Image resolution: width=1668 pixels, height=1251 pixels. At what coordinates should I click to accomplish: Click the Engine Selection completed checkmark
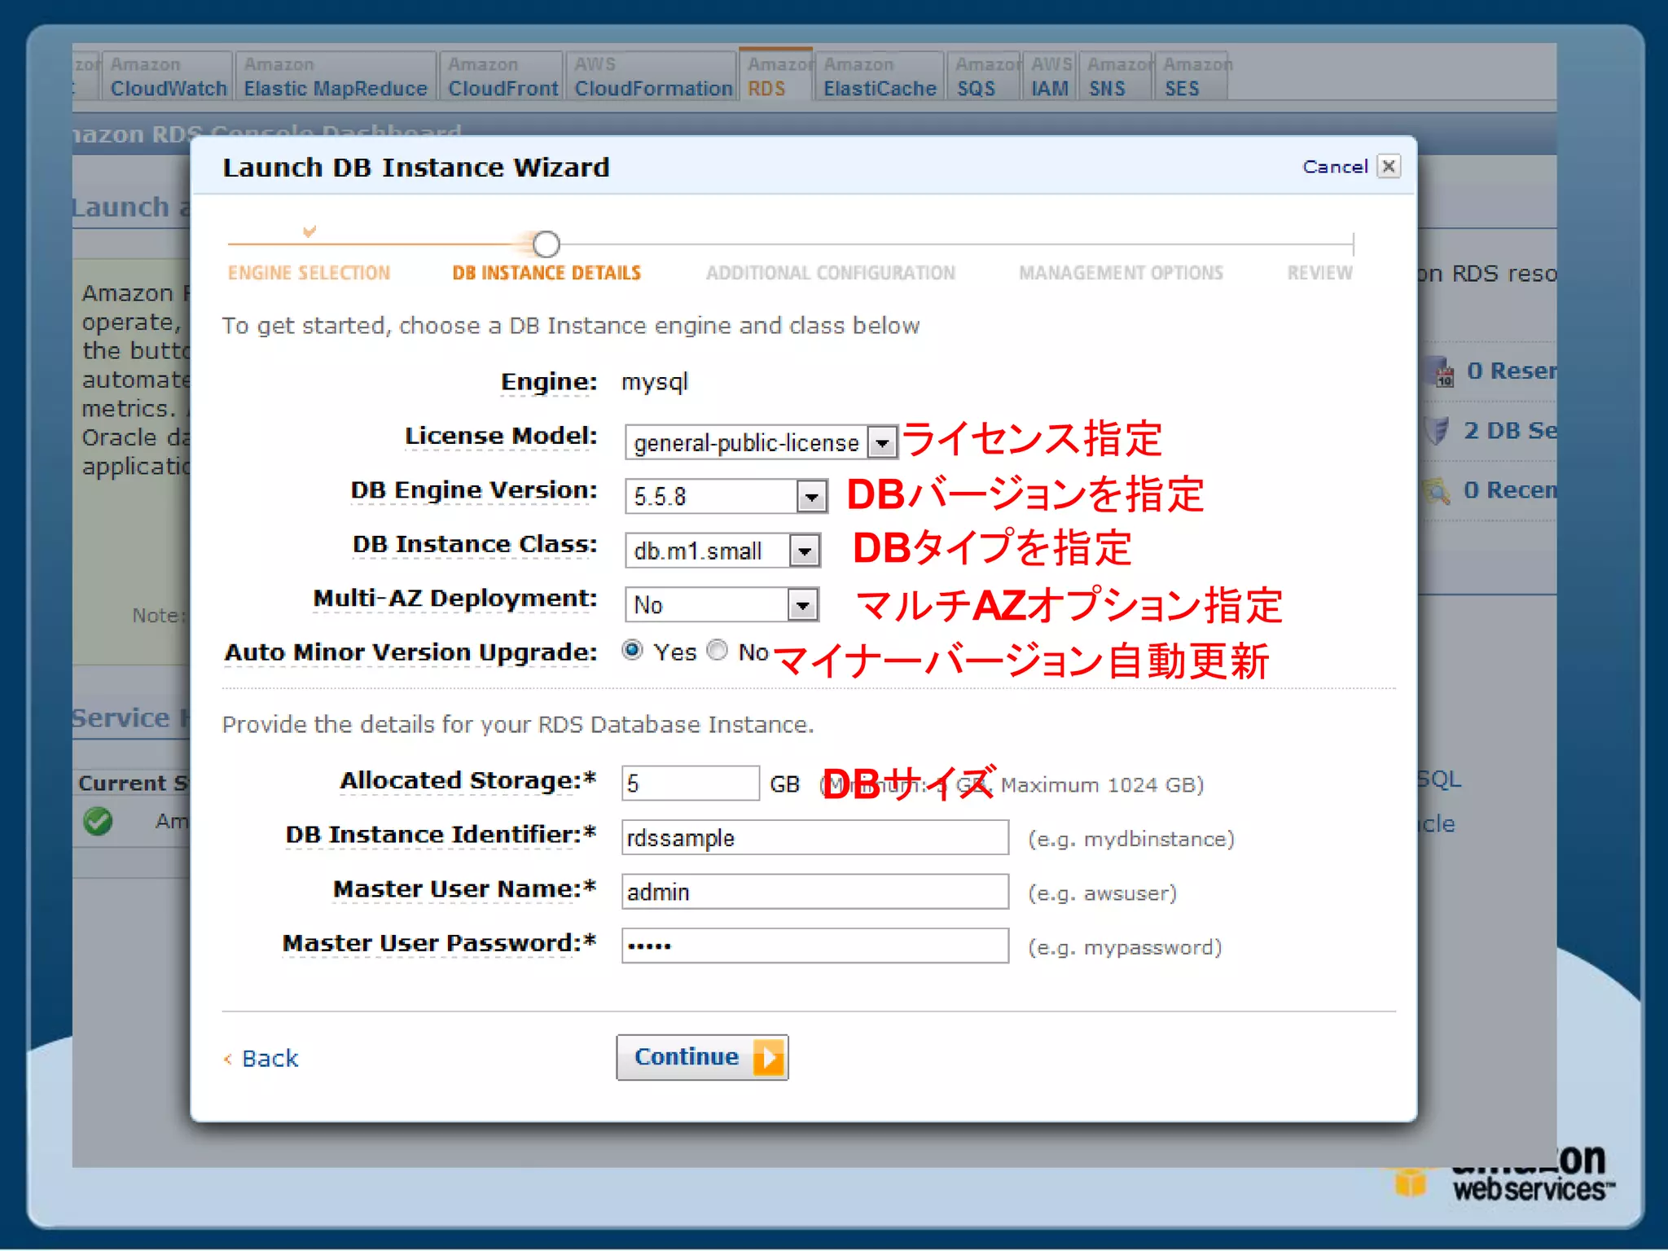click(x=309, y=231)
